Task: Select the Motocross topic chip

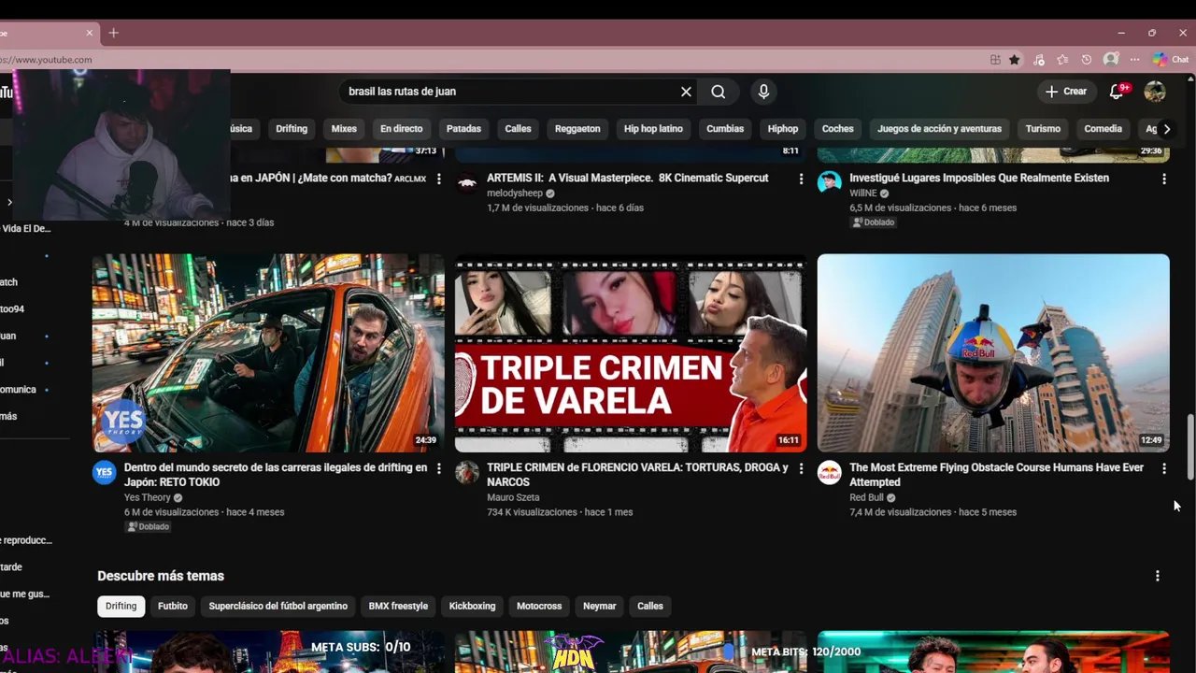Action: pyautogui.click(x=539, y=606)
